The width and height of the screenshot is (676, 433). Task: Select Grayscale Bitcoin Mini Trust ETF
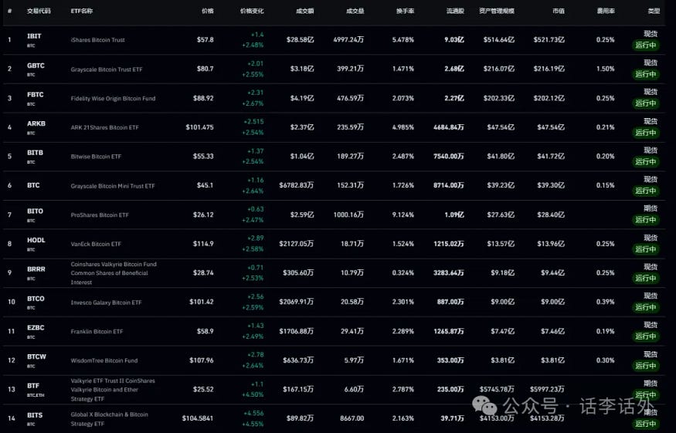[x=113, y=186]
